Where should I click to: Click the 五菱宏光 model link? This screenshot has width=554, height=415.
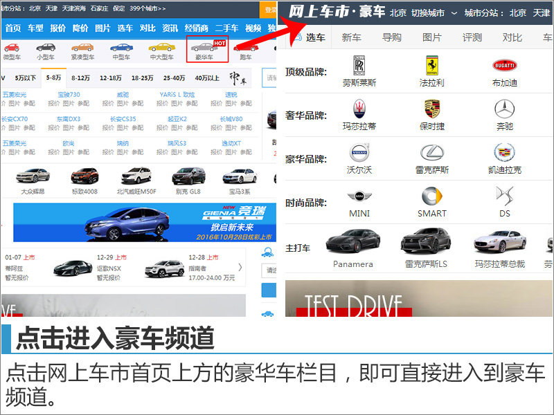pos(15,95)
